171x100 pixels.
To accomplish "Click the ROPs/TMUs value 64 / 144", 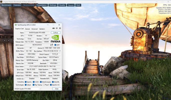I will [x=29, y=51].
